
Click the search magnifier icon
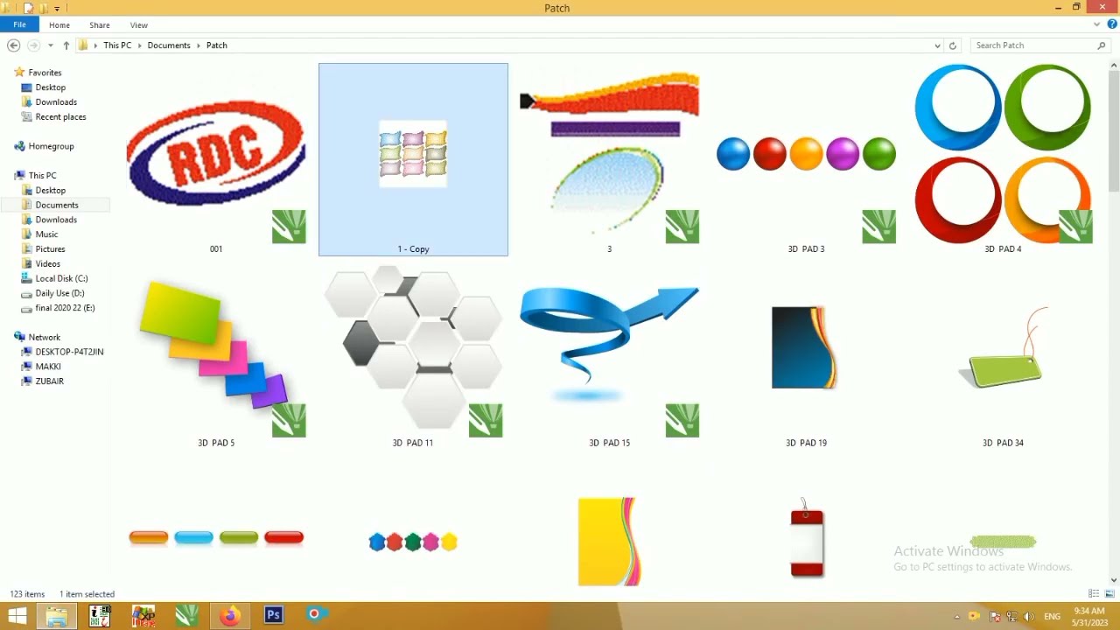coord(1102,45)
